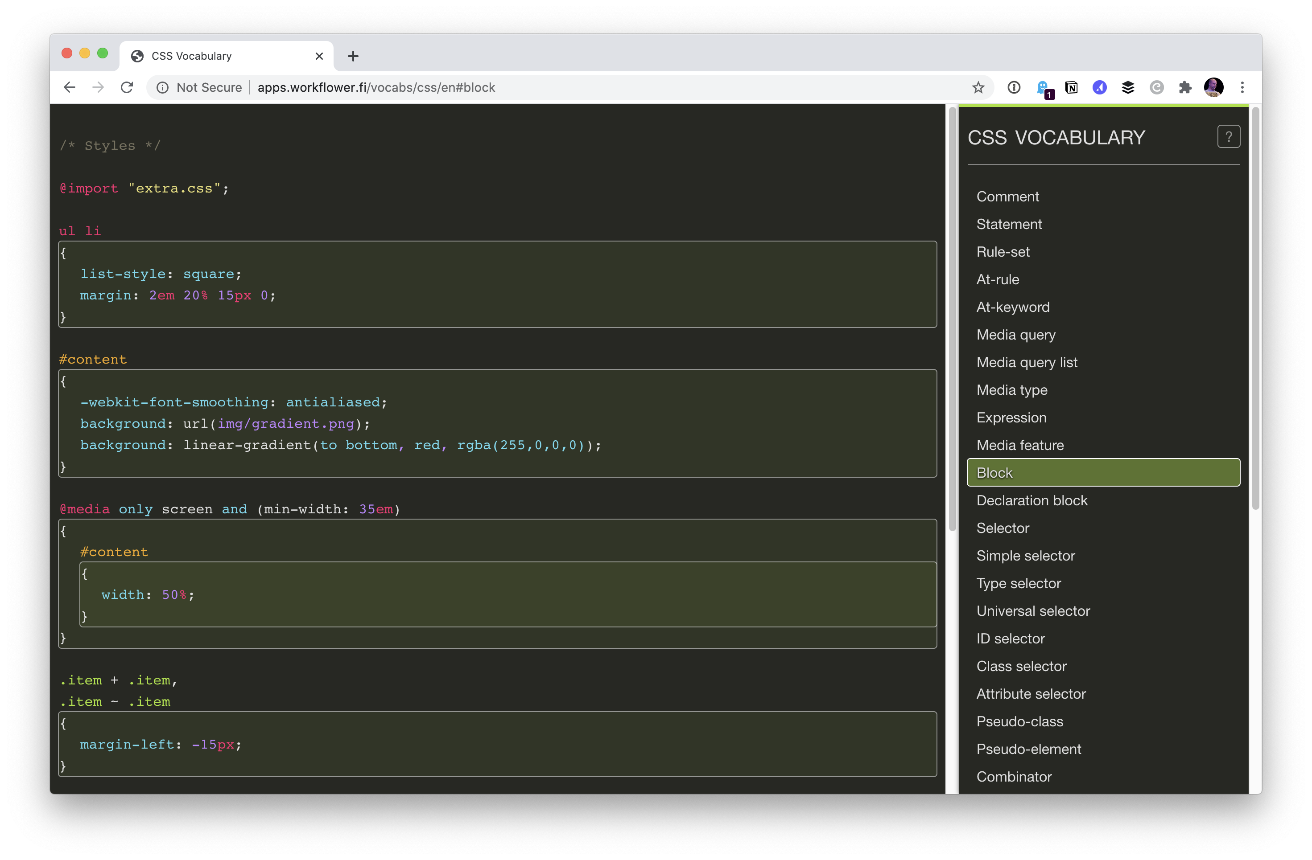Open a new browser tab
The height and width of the screenshot is (860, 1312).
tap(353, 56)
